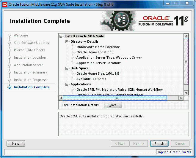Select the Installation Complete step
This screenshot has width=196, height=158.
[32, 87]
